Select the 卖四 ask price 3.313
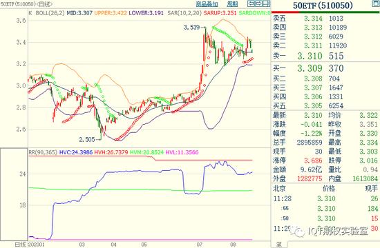 (313, 28)
